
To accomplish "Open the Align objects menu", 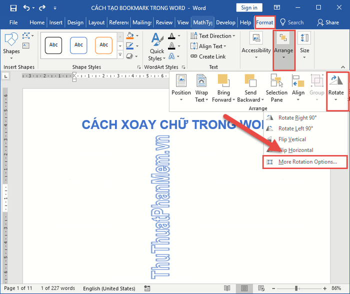I will click(x=298, y=88).
